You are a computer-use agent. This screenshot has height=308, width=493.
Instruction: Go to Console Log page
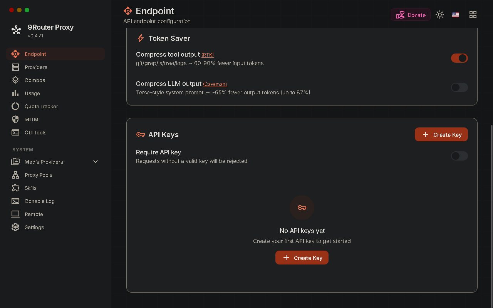coord(55,201)
